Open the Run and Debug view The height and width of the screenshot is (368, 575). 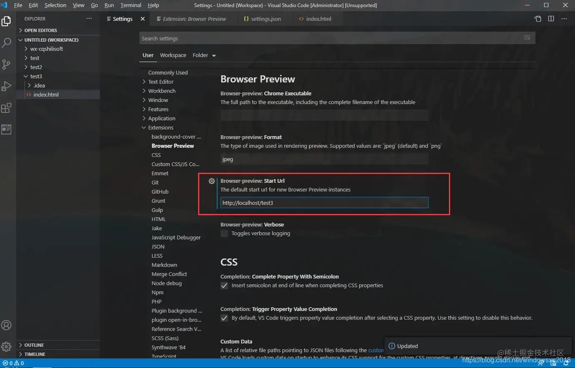point(6,86)
